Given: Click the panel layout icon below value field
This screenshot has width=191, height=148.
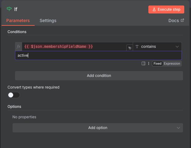Looking at the screenshot, I should click(143, 63).
